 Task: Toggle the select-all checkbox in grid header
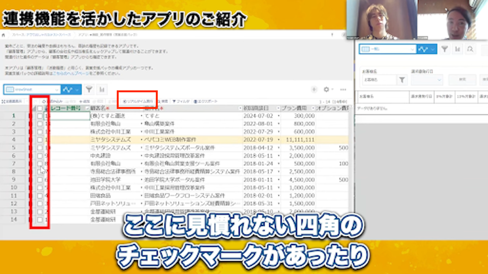(40, 108)
